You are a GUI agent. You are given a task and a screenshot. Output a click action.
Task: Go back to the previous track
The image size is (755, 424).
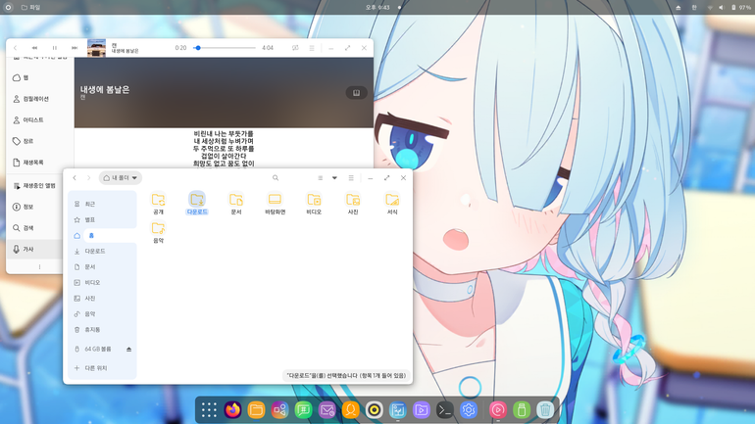[x=34, y=48]
